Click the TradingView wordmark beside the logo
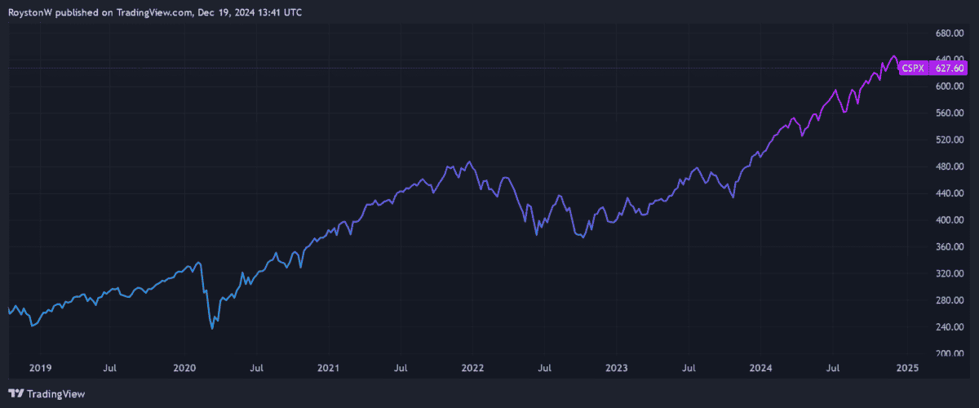 [x=55, y=394]
